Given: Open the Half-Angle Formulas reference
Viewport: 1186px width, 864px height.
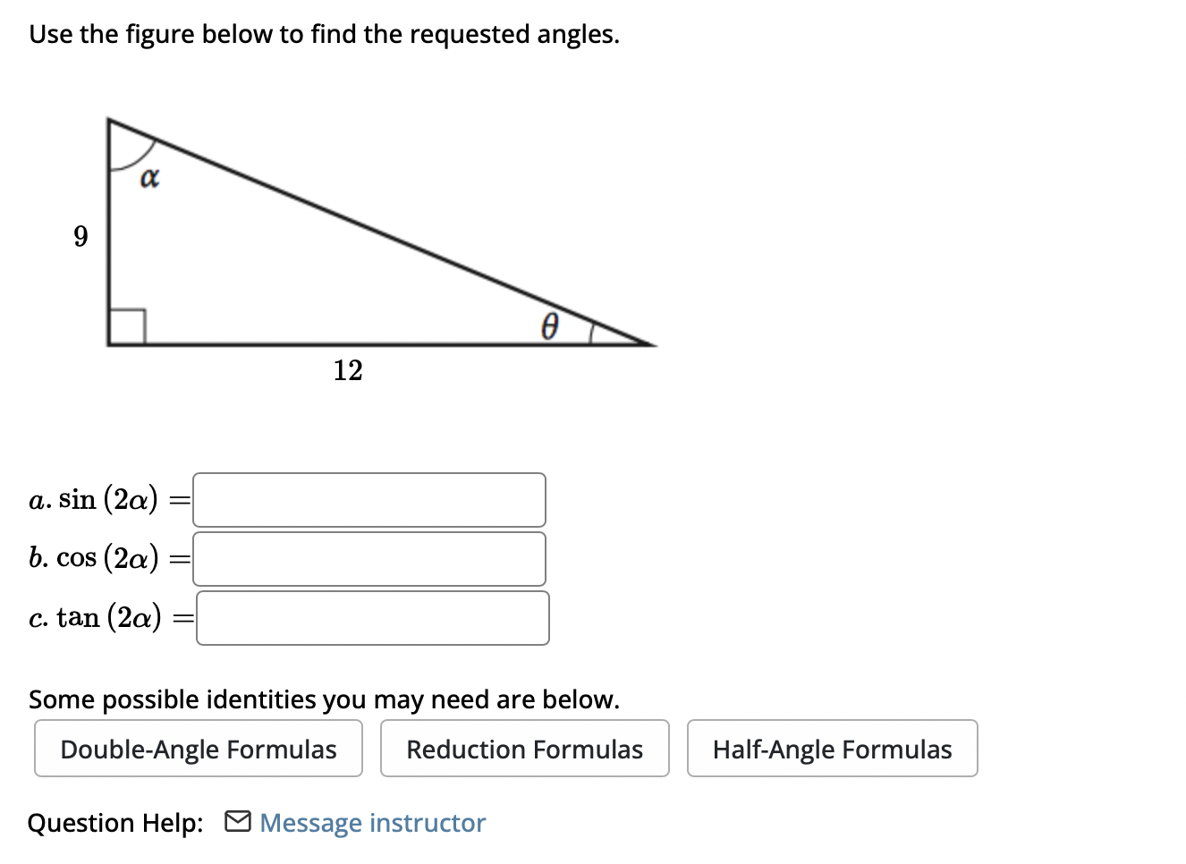Looking at the screenshot, I should coord(832,749).
